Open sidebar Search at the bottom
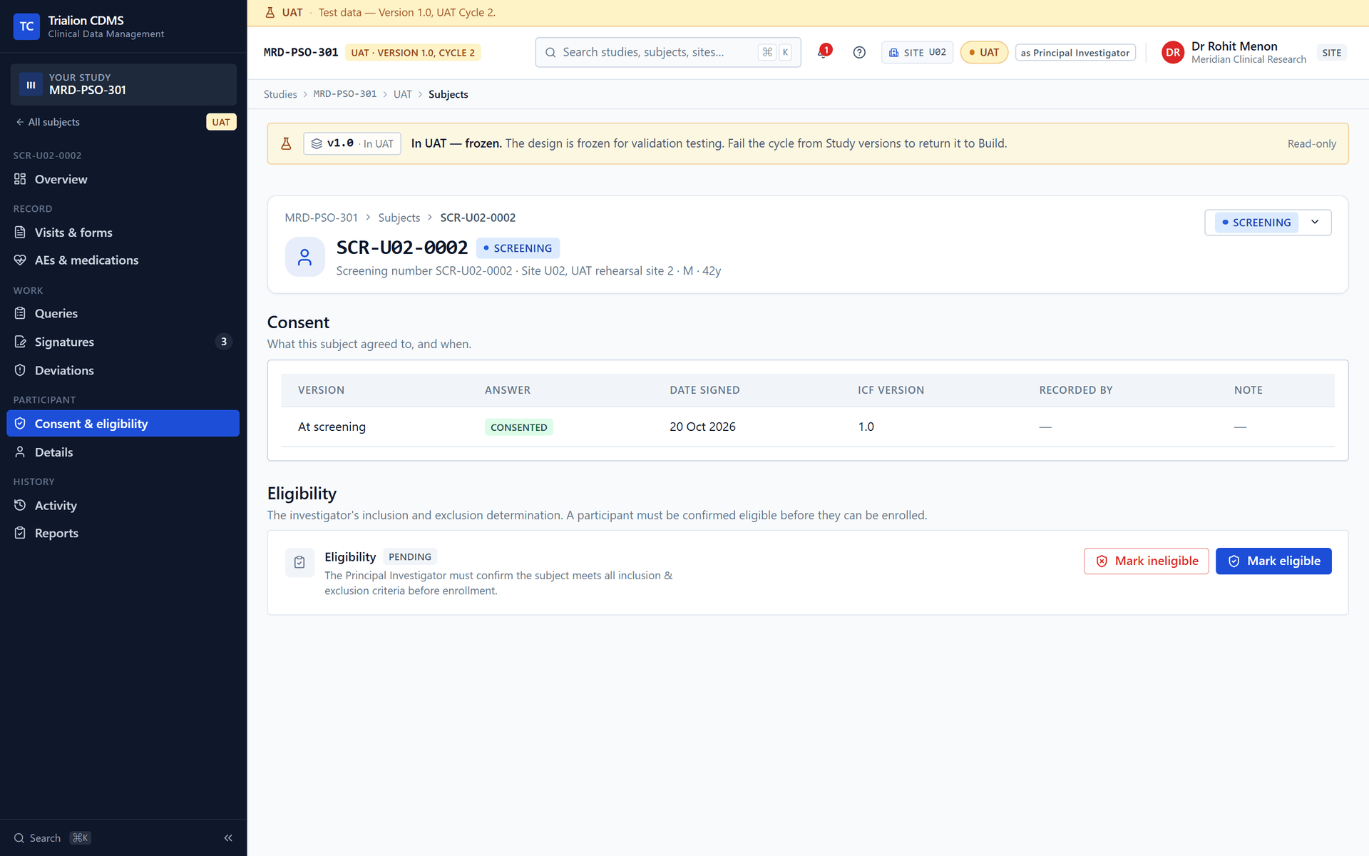The height and width of the screenshot is (856, 1369). (52, 837)
